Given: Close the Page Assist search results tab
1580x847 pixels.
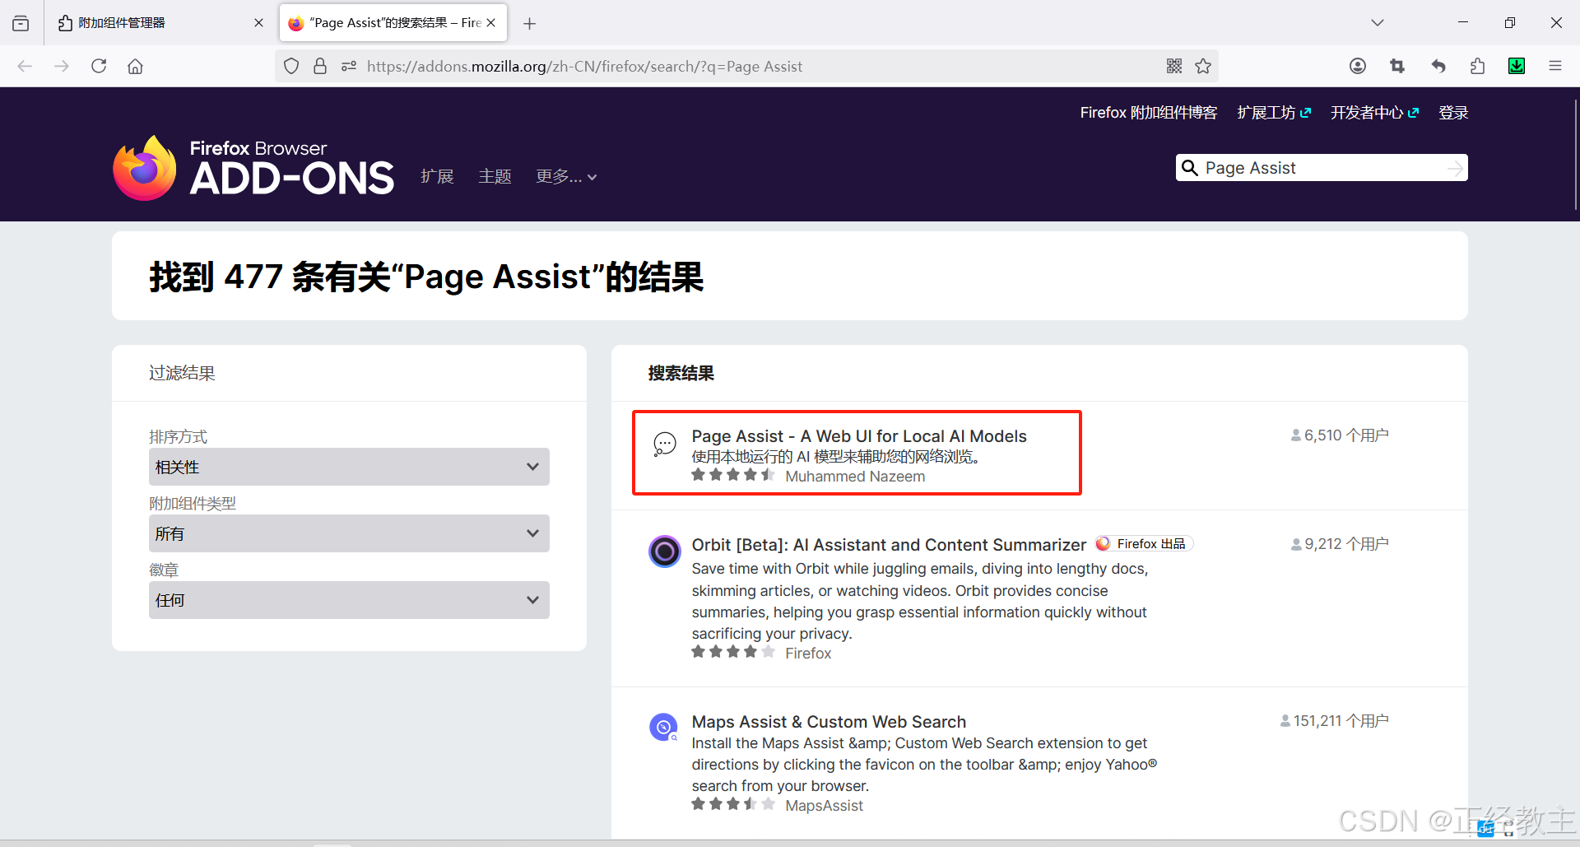Looking at the screenshot, I should tap(491, 23).
